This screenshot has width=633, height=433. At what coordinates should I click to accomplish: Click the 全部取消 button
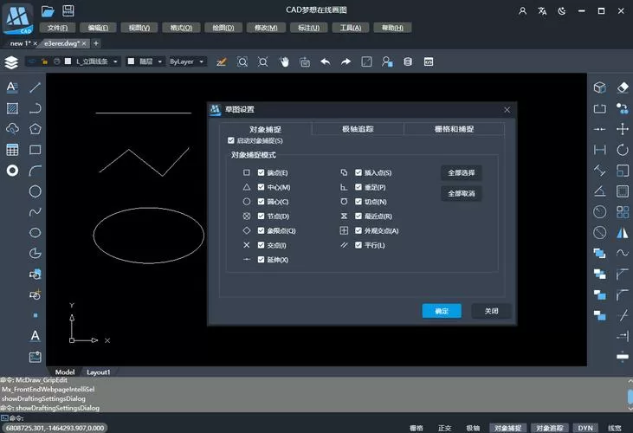pos(462,194)
